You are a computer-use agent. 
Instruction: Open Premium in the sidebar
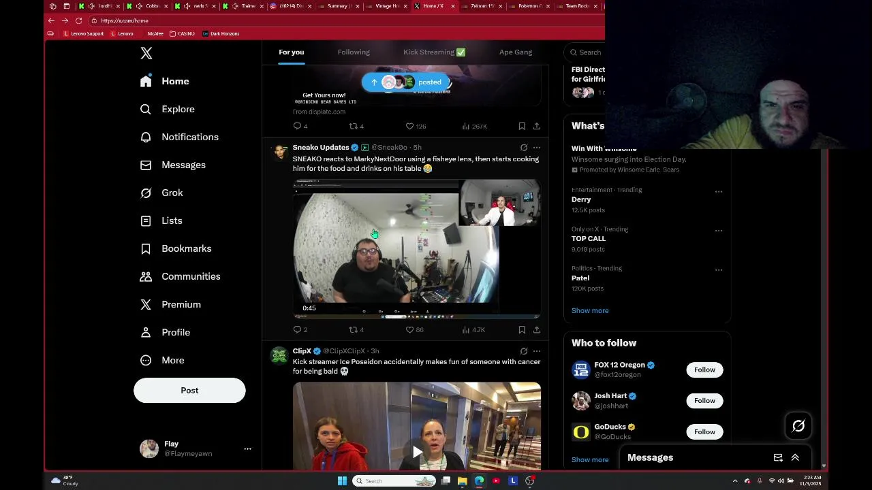click(170, 304)
